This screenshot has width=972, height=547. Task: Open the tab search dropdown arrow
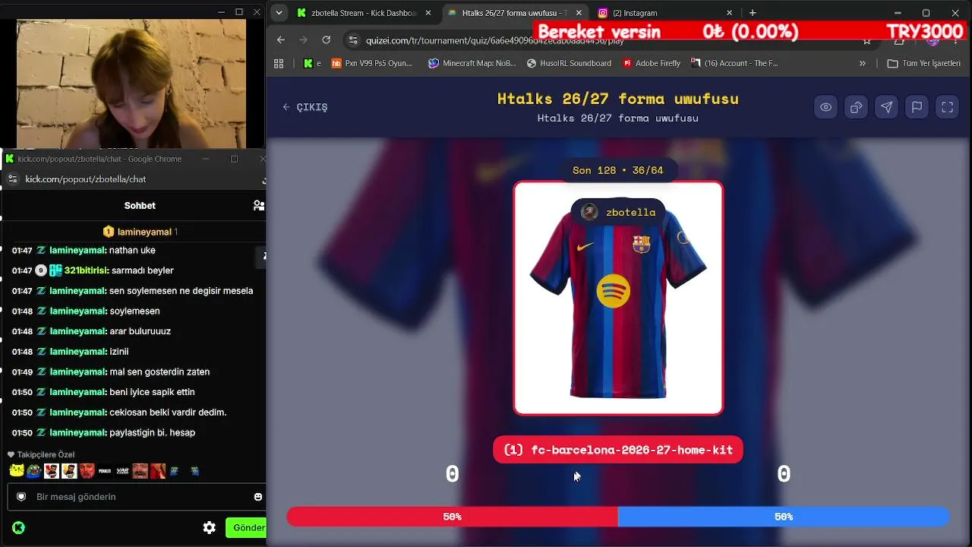coord(279,13)
